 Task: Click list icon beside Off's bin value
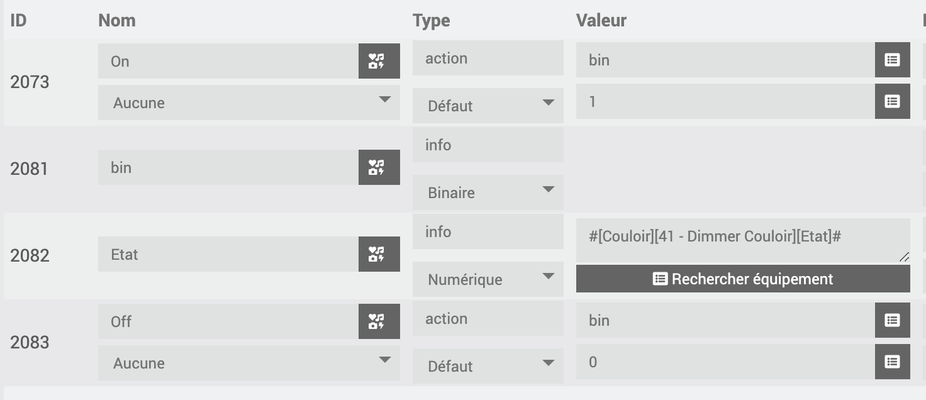[892, 320]
